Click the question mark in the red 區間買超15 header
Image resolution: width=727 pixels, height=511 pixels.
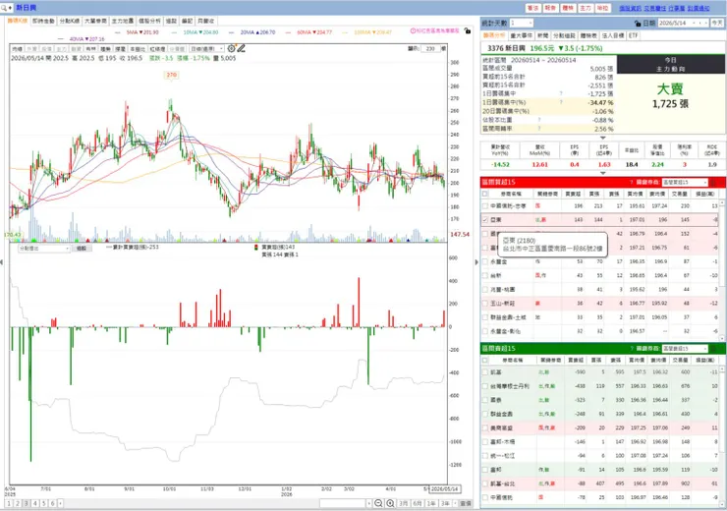click(x=632, y=182)
